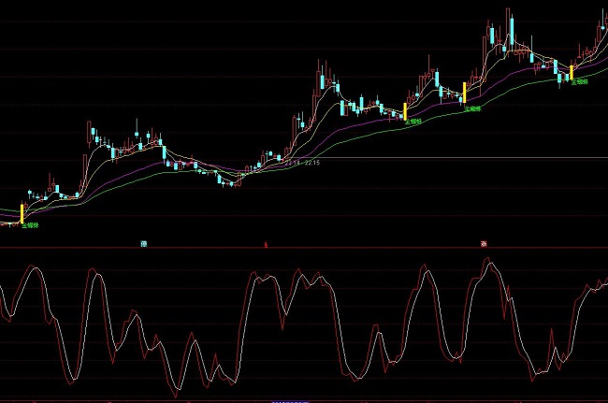Click the blue text at bottom center edge
608x403 pixels.
(292, 400)
